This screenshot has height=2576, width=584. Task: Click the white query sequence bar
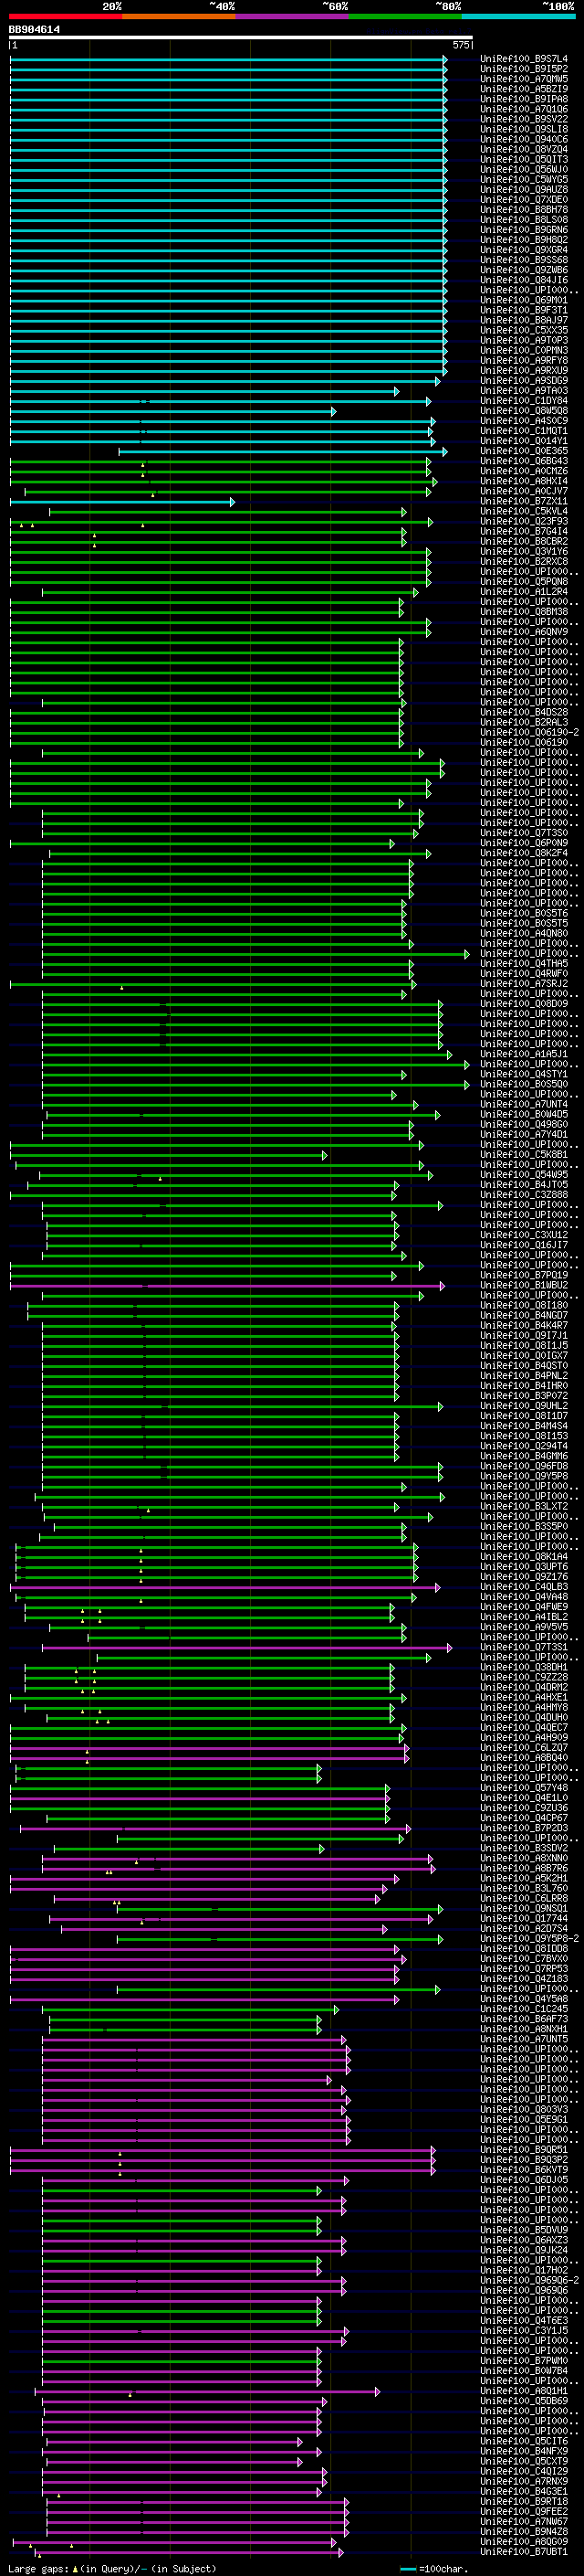[241, 38]
